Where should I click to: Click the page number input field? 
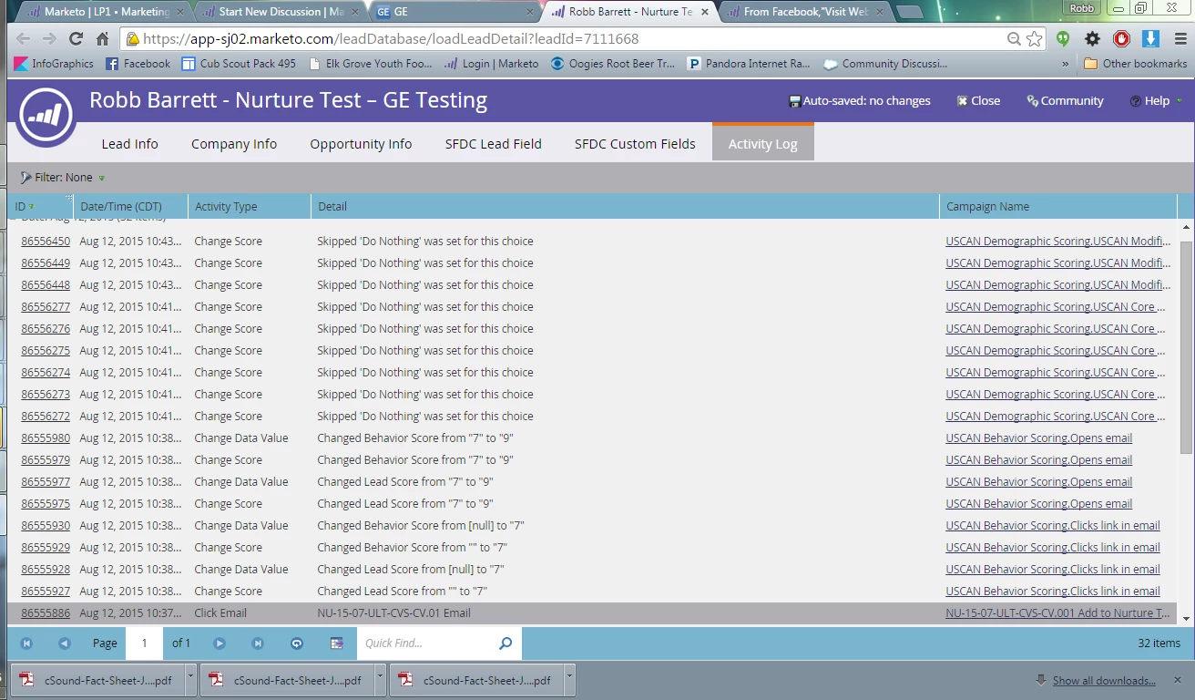(145, 643)
